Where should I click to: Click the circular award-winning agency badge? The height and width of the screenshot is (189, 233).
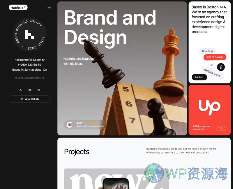pyautogui.click(x=29, y=35)
